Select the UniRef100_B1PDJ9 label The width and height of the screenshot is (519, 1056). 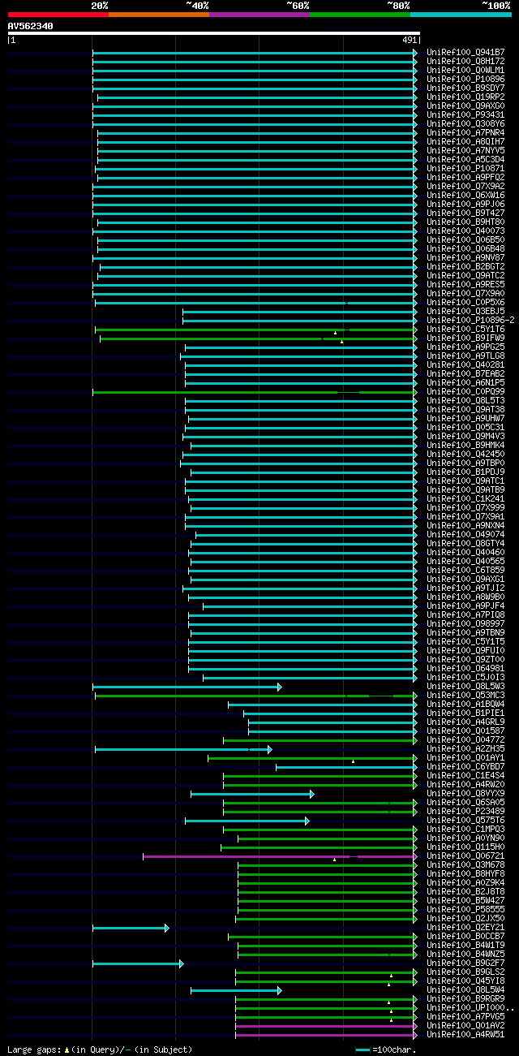pos(465,472)
